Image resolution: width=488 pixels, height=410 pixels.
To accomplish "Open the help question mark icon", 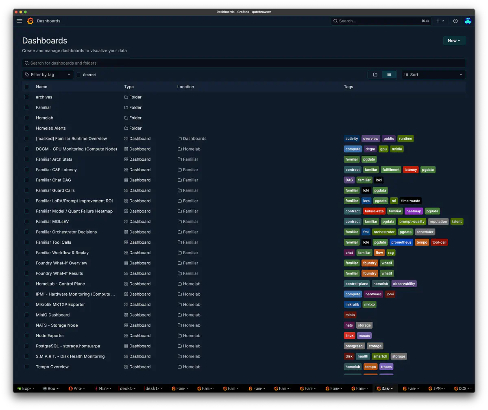I will click(455, 21).
